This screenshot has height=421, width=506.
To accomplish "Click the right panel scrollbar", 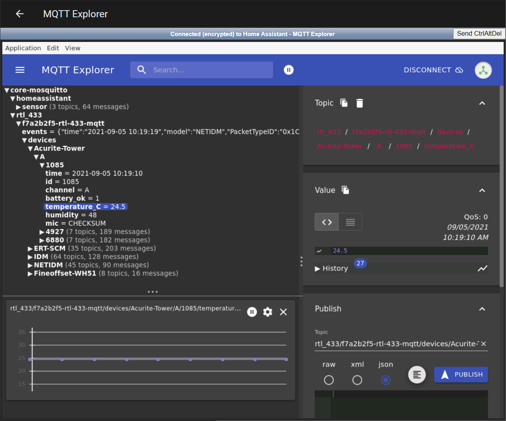I will [x=502, y=186].
